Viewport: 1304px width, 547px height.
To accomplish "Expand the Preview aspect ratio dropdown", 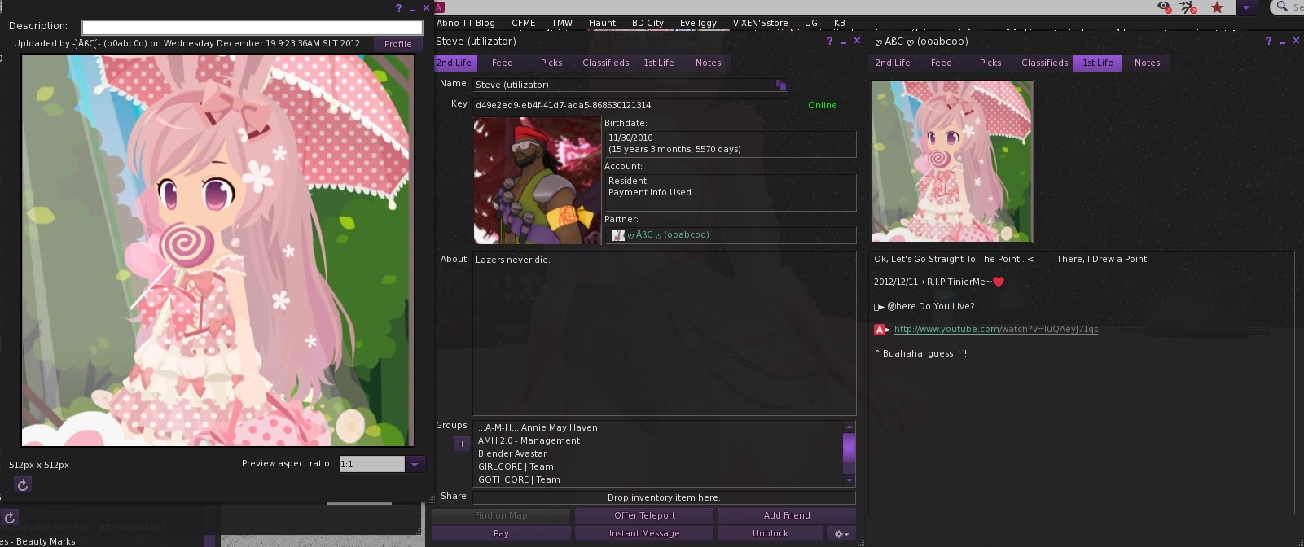I will tap(415, 464).
